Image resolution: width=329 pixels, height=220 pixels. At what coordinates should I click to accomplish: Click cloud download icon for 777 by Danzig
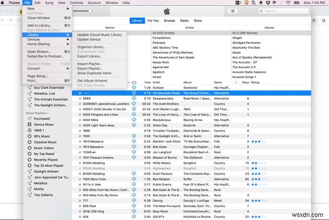pyautogui.click(x=134, y=200)
